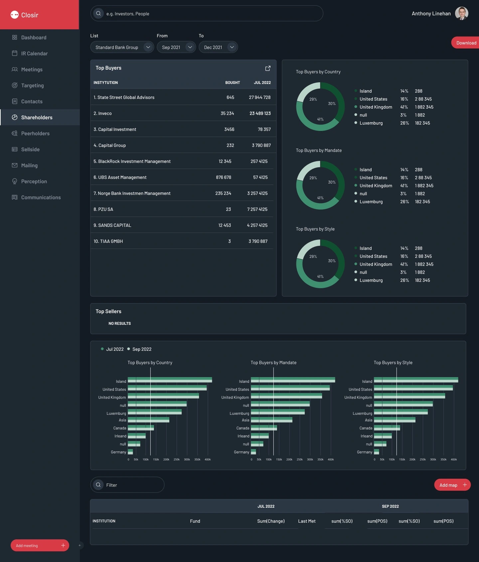The image size is (479, 562).
Task: Click the Last Met column header
Action: [307, 521]
